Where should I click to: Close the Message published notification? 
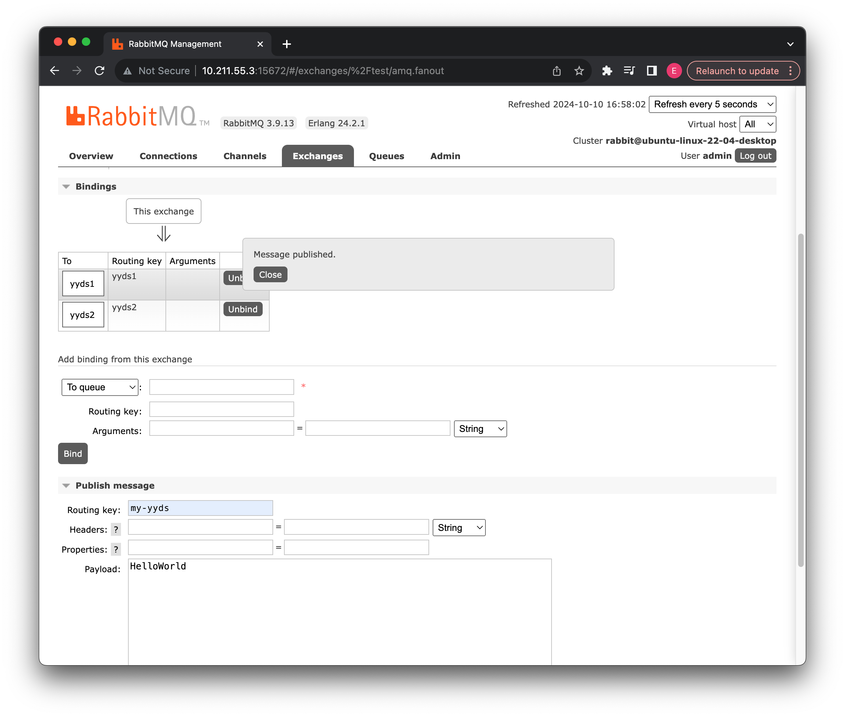coord(270,275)
